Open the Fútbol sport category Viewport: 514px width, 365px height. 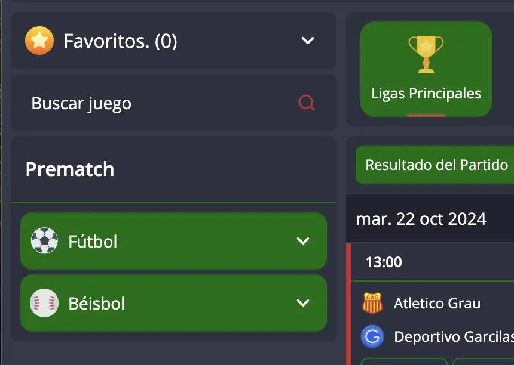tap(173, 241)
